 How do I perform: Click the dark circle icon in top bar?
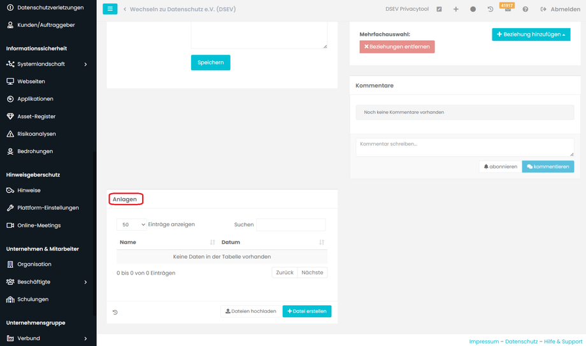pos(473,10)
